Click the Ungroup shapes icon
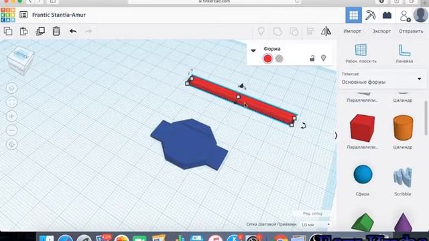Viewport: 429px width, 241px height. click(294, 31)
